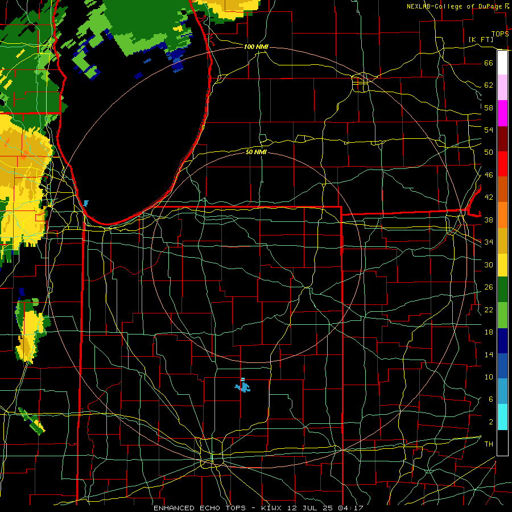Click the navy blue legend swatch
This screenshot has height=512, width=512.
(502, 341)
